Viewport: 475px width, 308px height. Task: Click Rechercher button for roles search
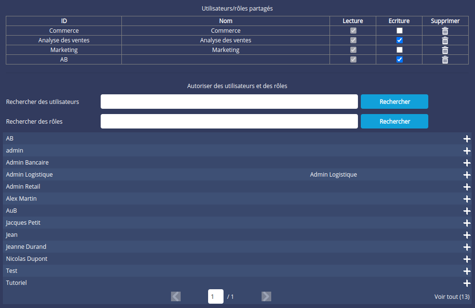pos(394,121)
